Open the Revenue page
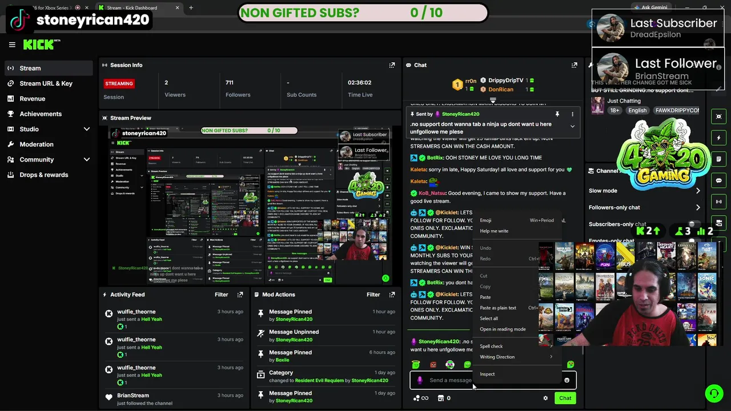The height and width of the screenshot is (411, 731). pos(49,99)
